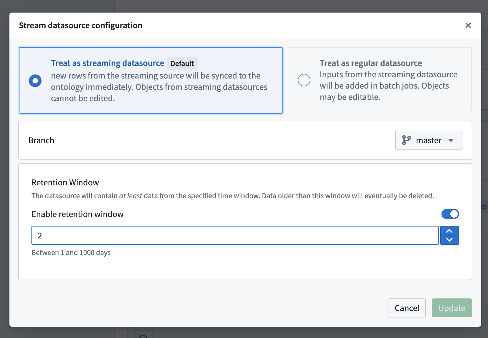Viewport: 488px width, 338px height.
Task: Select Treat as streaming datasource radio button
Action: coord(35,81)
